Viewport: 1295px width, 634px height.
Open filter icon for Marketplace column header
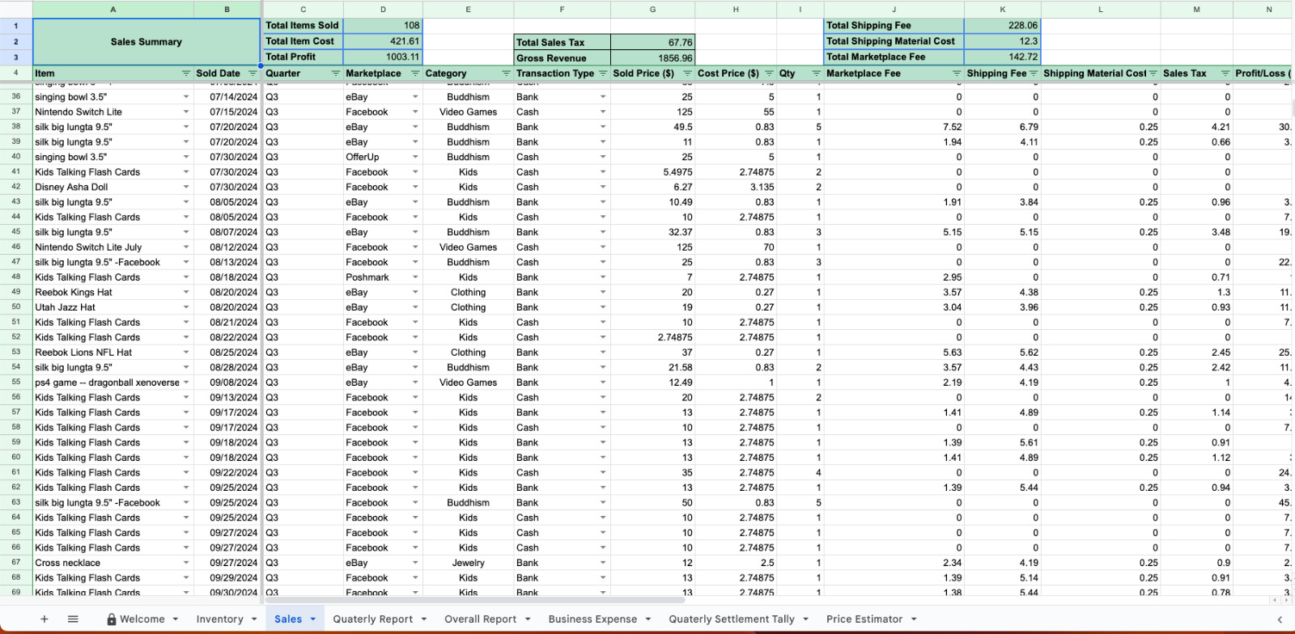click(x=415, y=74)
